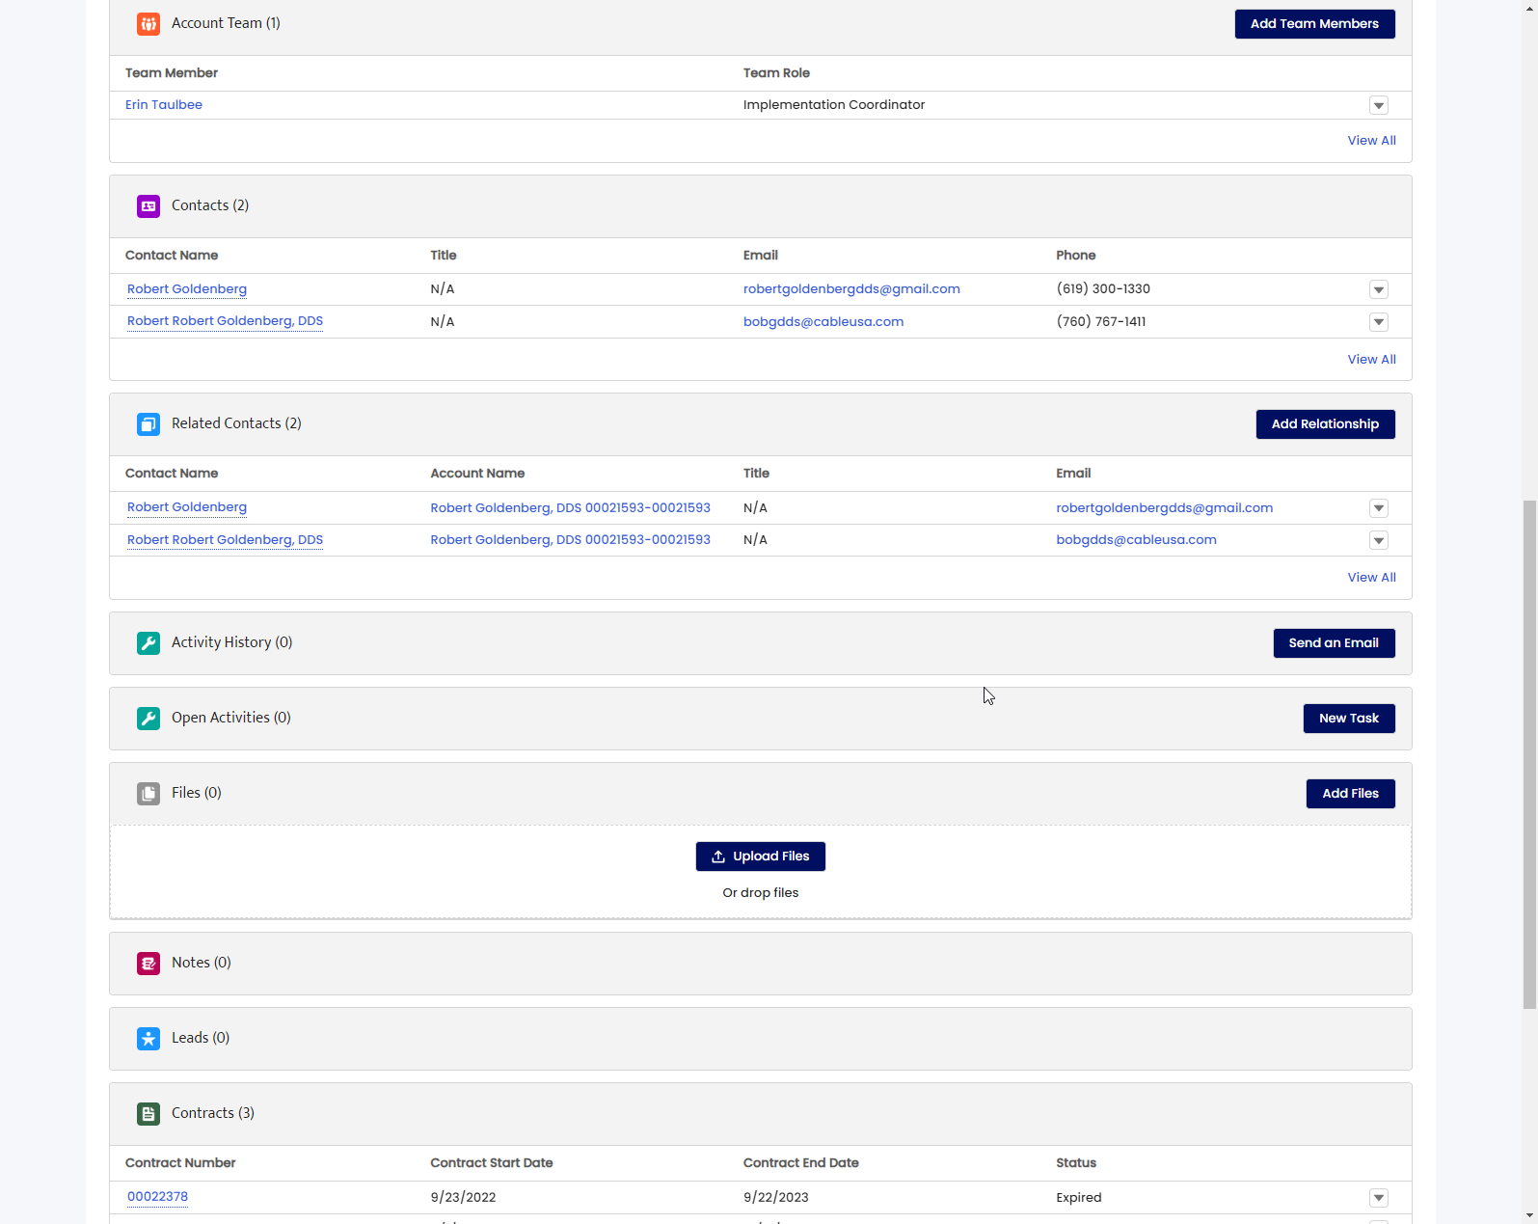1538x1224 pixels.
Task: Click the Activity History wrench icon
Action: pos(148,643)
